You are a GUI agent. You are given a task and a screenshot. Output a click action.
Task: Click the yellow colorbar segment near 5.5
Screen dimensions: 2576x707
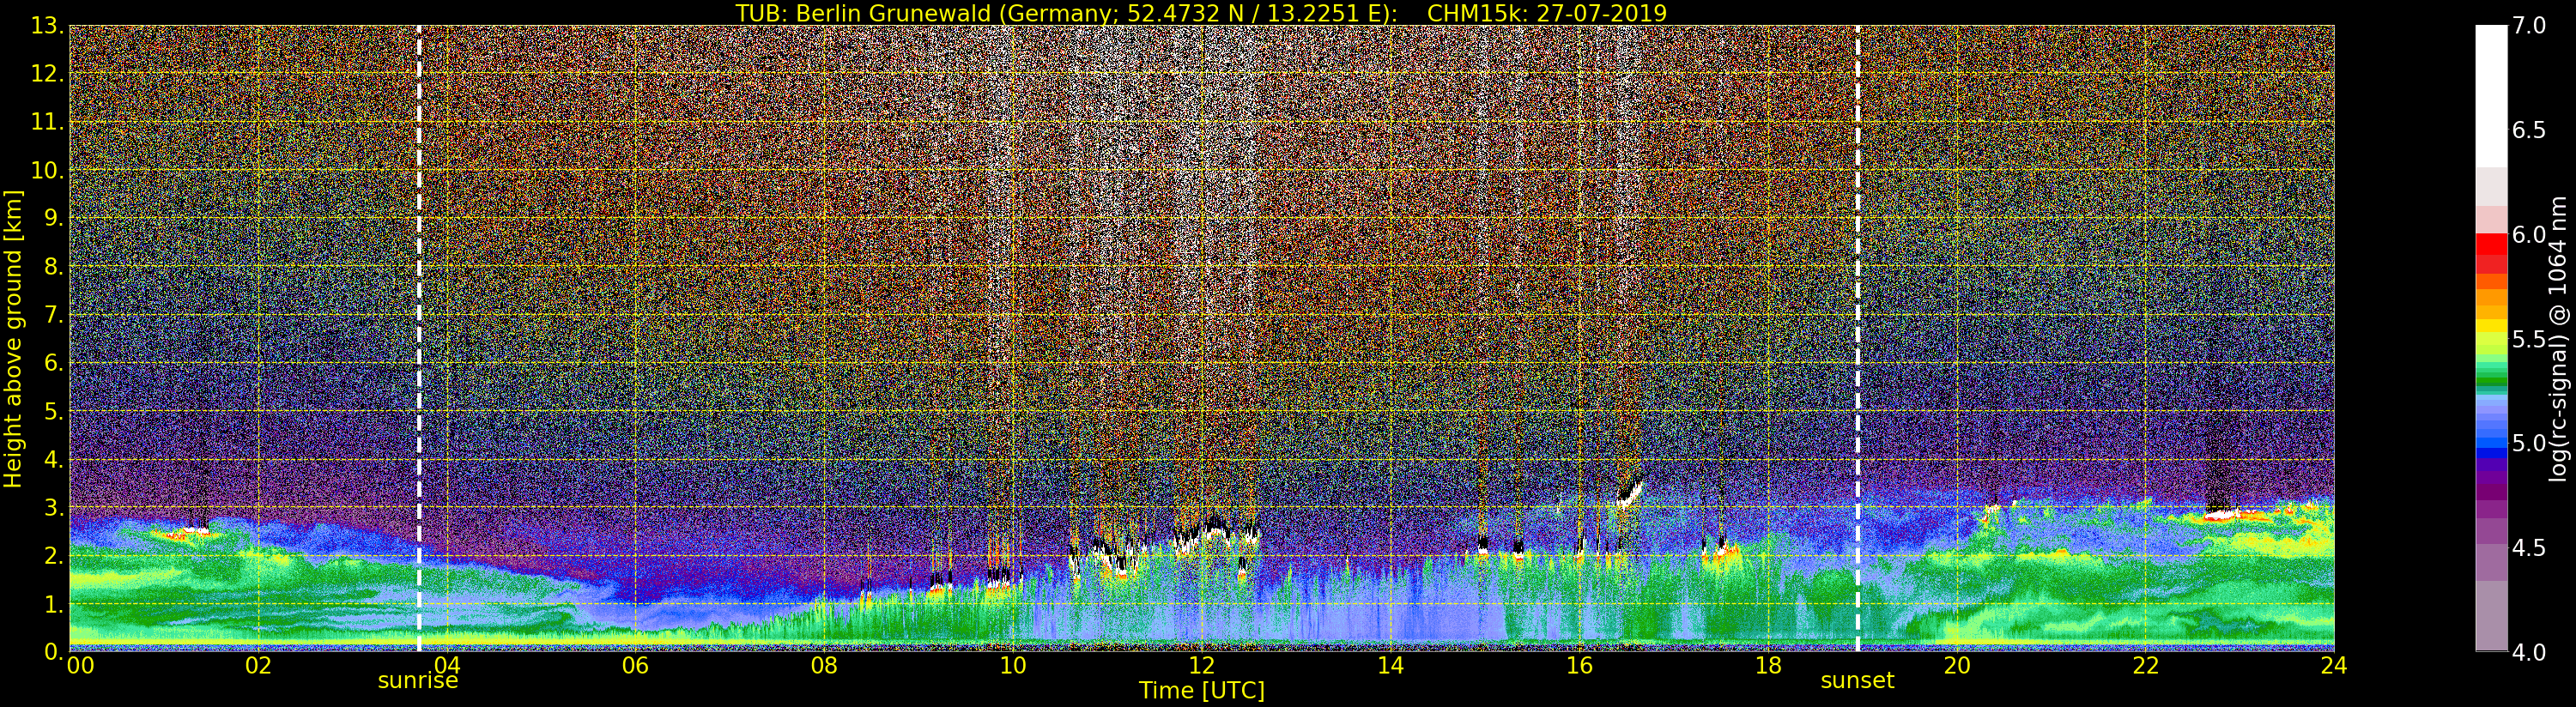tap(2491, 325)
